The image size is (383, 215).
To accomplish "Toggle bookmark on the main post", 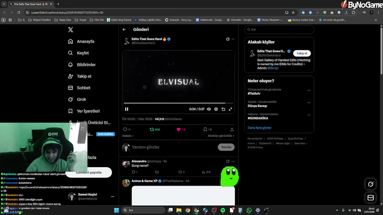I will click(207, 130).
